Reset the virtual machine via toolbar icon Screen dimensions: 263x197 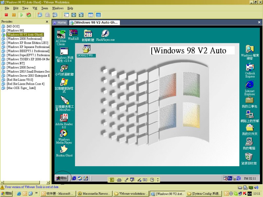pyautogui.click(x=29, y=15)
